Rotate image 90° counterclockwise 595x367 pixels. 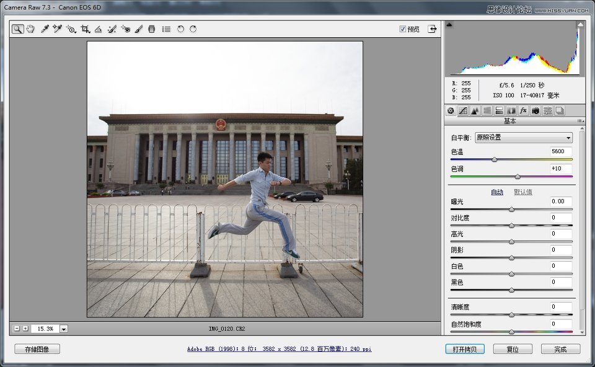tap(180, 29)
